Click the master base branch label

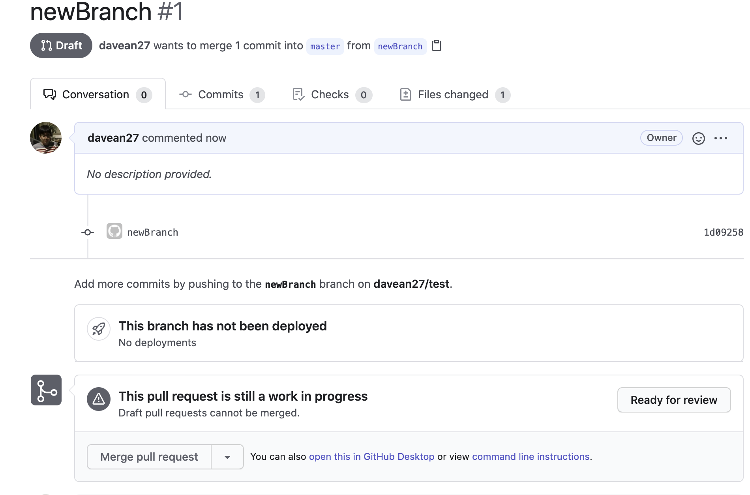(x=325, y=46)
